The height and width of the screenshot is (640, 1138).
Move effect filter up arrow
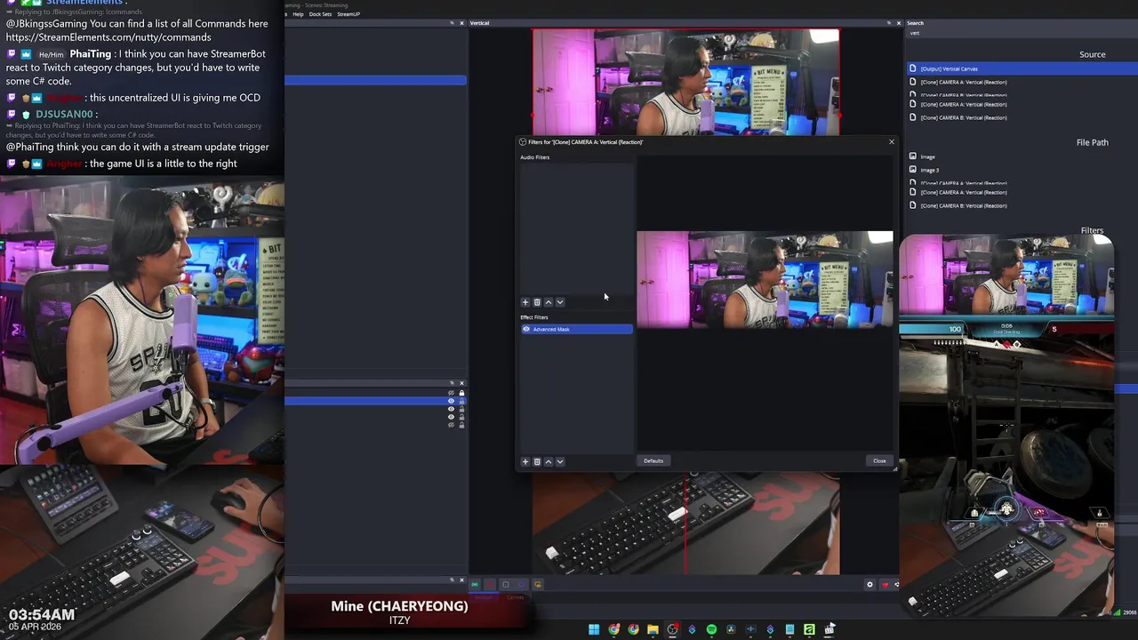point(549,461)
